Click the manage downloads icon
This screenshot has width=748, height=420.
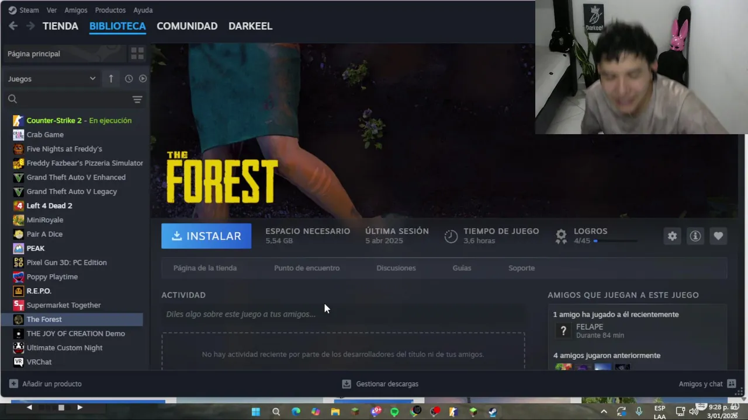[347, 384]
